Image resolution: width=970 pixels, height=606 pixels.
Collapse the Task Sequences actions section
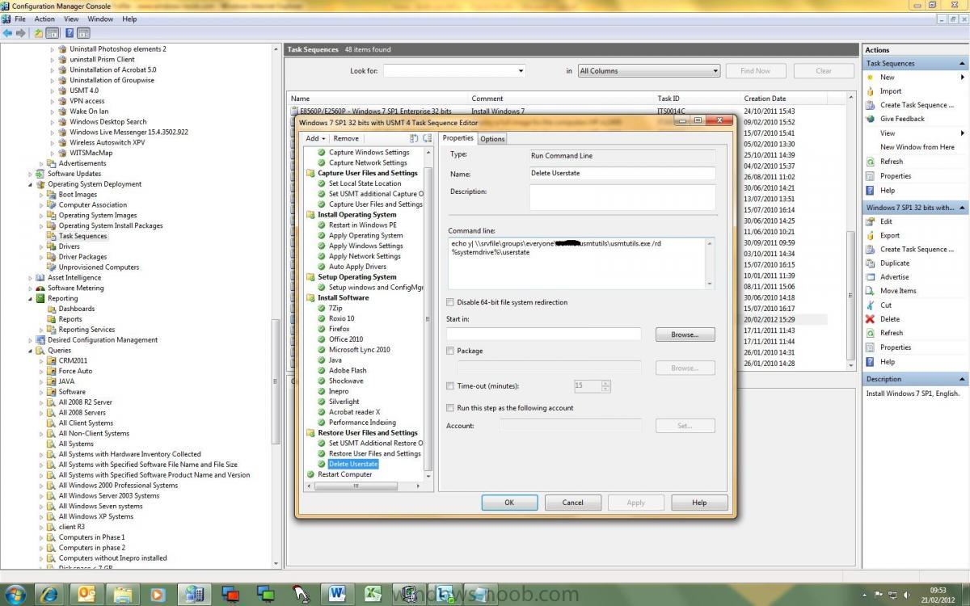click(x=962, y=63)
